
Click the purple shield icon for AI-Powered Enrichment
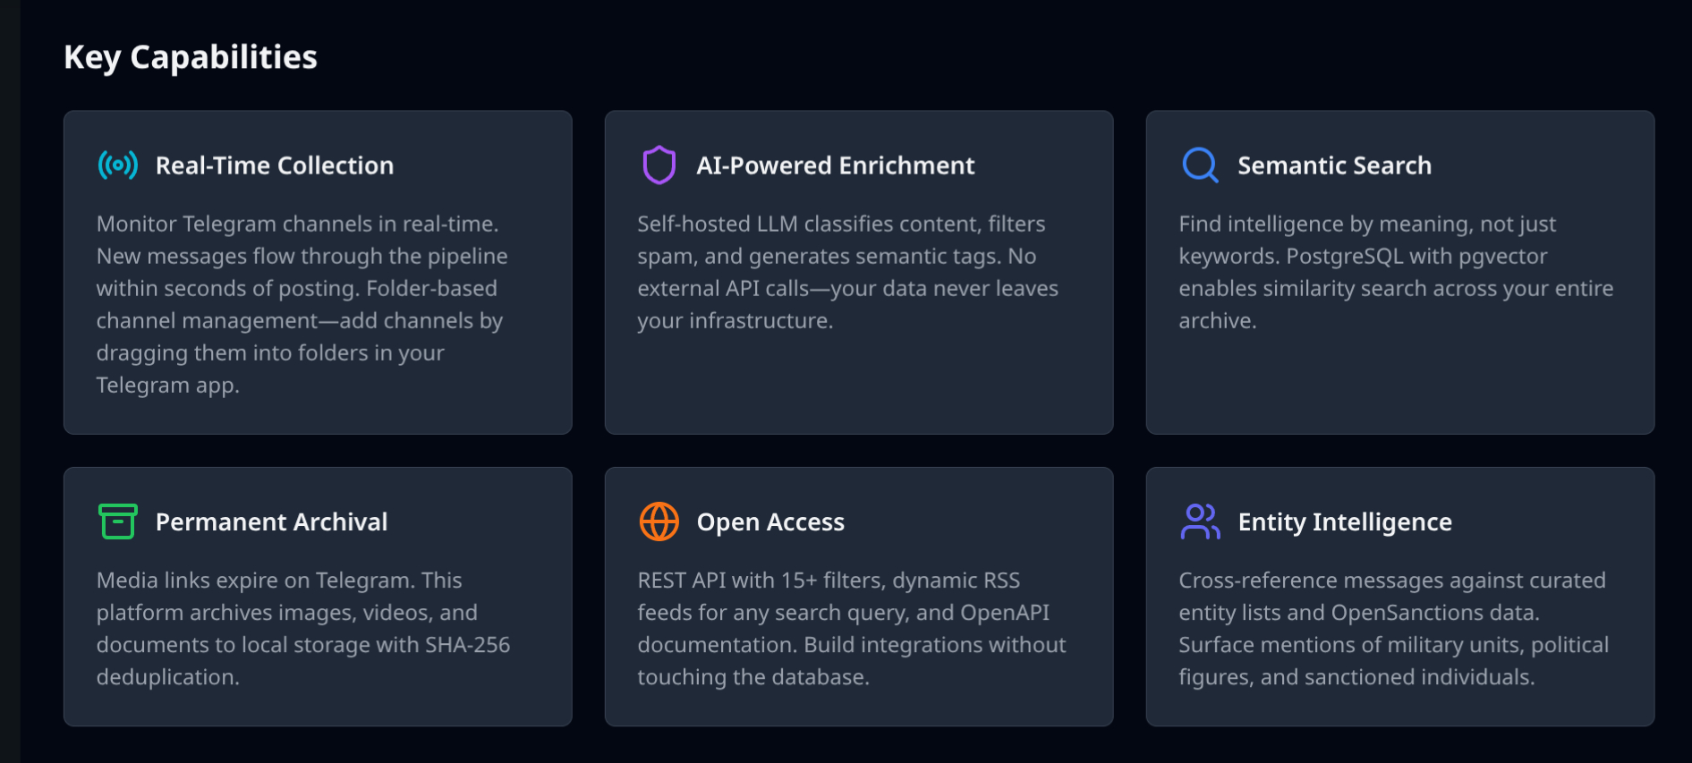(x=659, y=165)
